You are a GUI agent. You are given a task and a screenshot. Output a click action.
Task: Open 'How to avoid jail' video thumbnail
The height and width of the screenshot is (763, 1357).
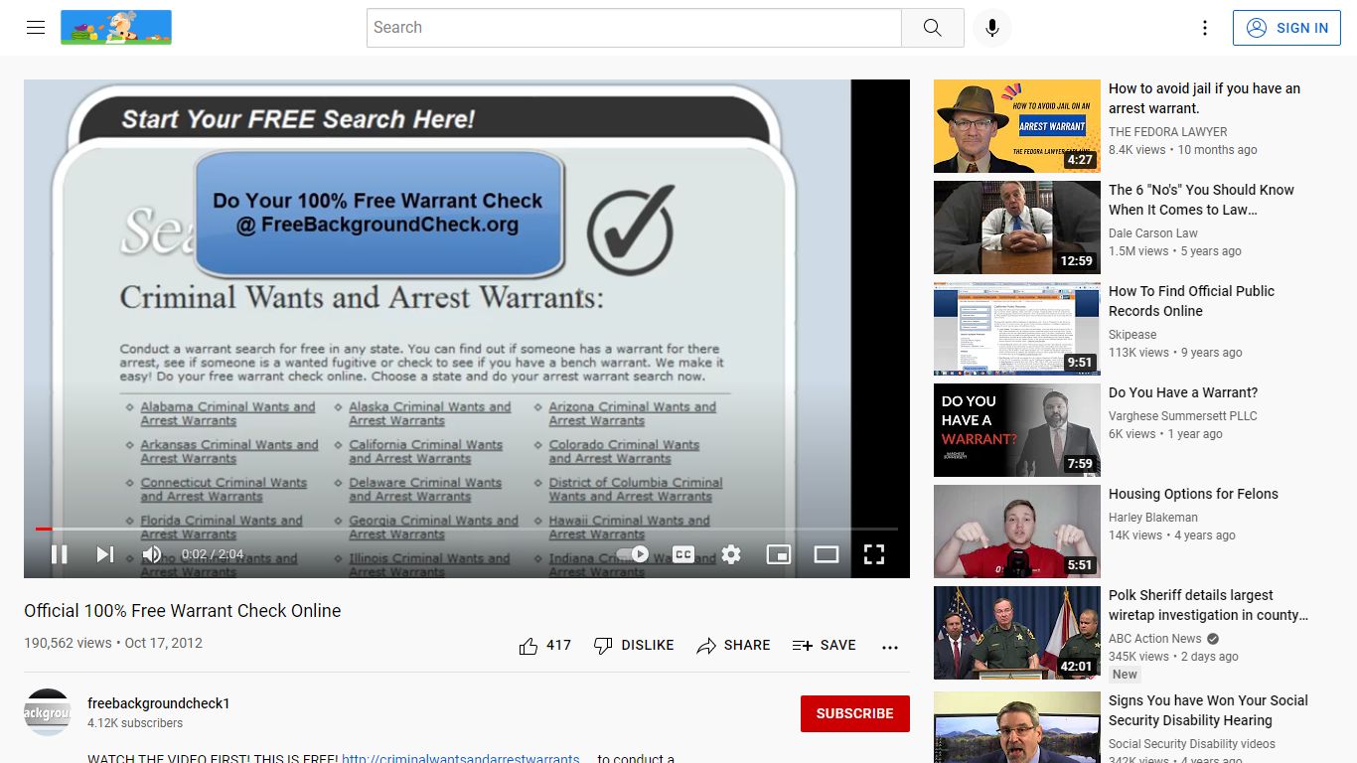coord(1017,126)
